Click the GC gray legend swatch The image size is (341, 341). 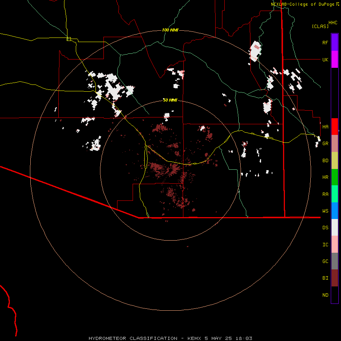pyautogui.click(x=335, y=261)
